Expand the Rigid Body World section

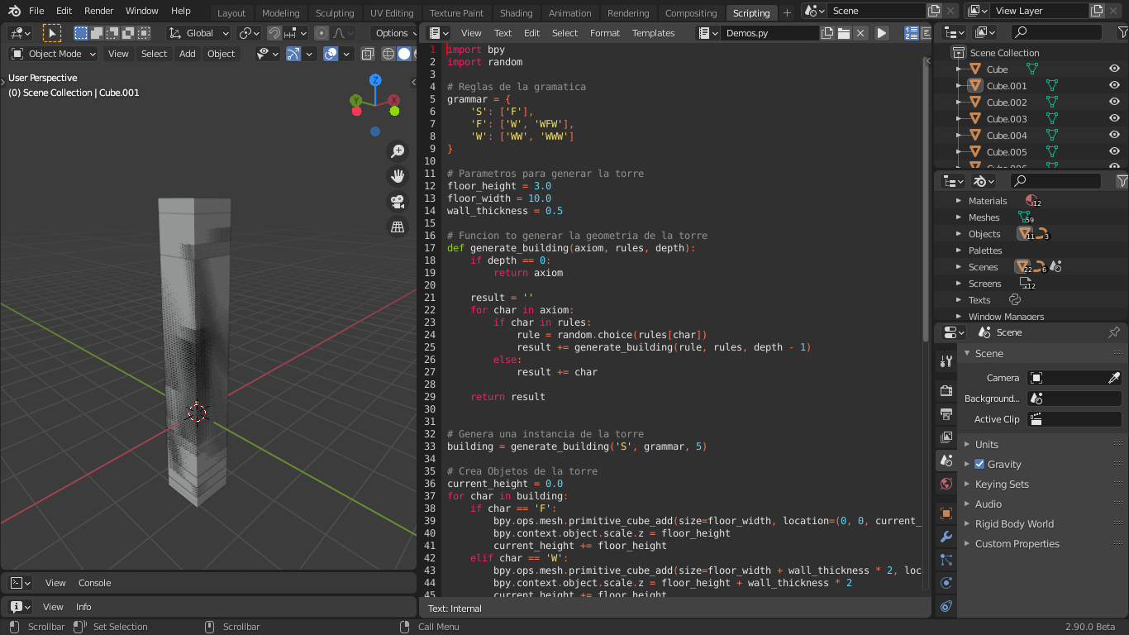[1013, 523]
